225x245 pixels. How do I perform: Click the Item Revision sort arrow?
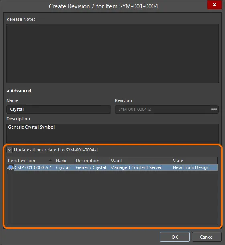pos(50,161)
